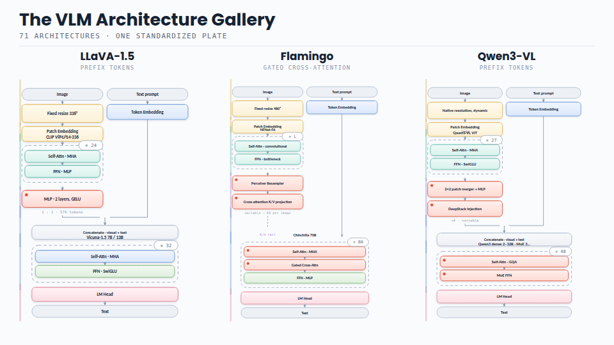
Task: Click FFN · SwiGLU block in LLaVA-1.5
Action: pyautogui.click(x=105, y=271)
